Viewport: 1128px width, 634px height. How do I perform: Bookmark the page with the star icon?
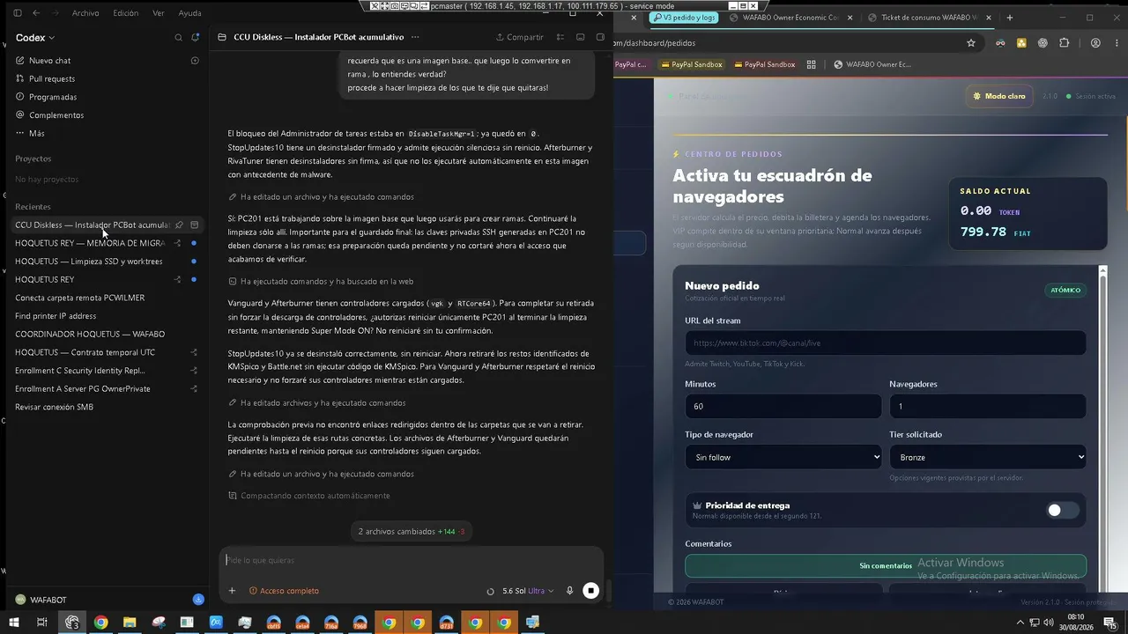pos(971,42)
